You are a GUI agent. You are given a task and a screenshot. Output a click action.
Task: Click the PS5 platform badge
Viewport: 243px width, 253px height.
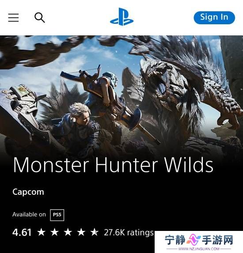57,215
